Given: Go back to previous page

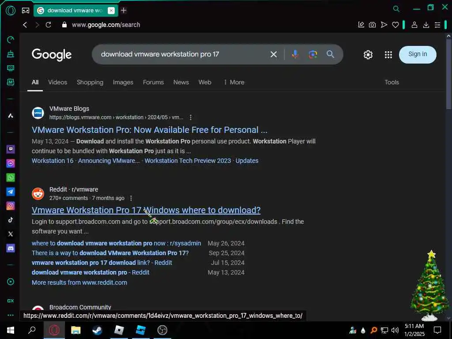Looking at the screenshot, I should coord(25,25).
